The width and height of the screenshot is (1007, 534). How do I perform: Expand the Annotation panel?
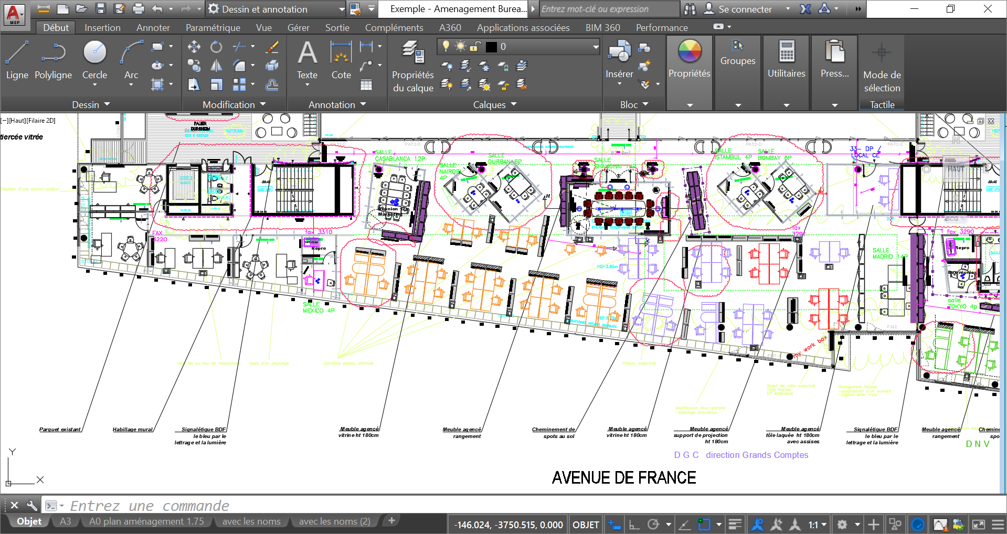tap(337, 104)
